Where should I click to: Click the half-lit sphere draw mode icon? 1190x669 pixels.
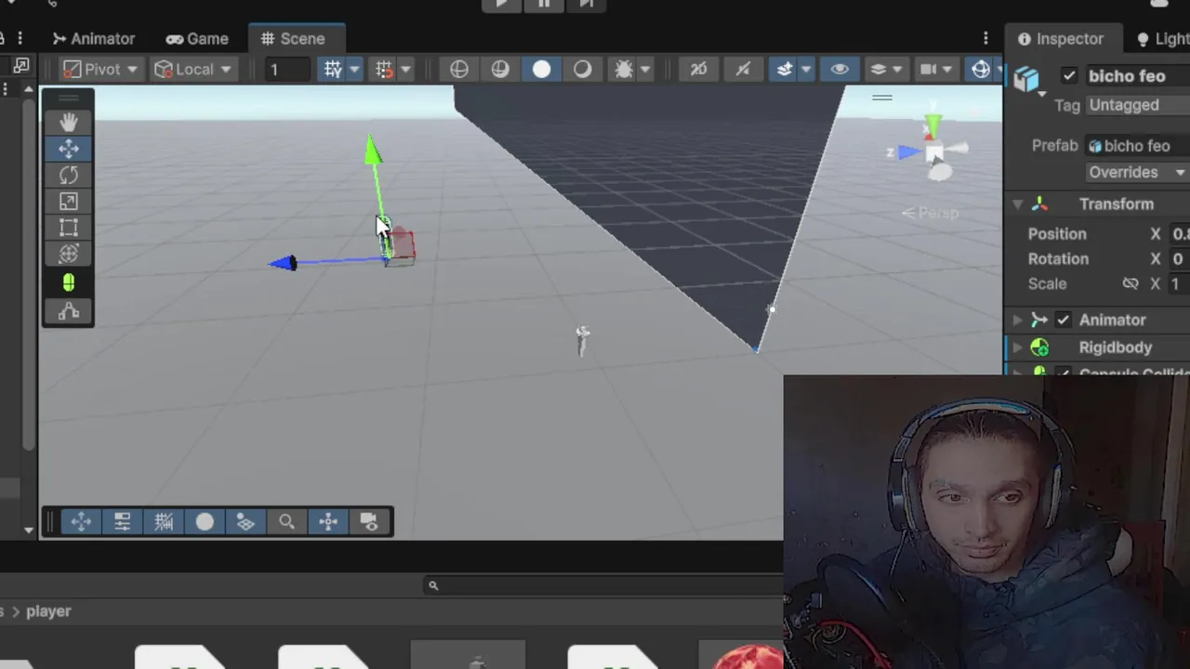click(582, 70)
